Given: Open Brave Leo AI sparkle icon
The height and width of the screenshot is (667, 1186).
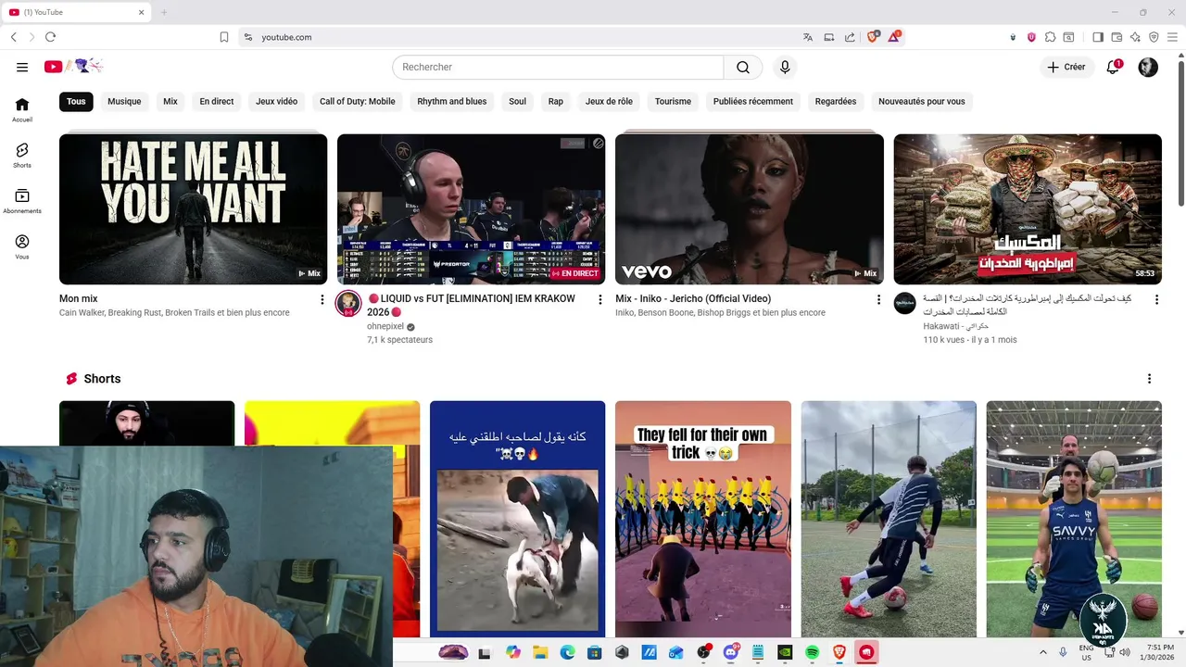Looking at the screenshot, I should point(1135,37).
